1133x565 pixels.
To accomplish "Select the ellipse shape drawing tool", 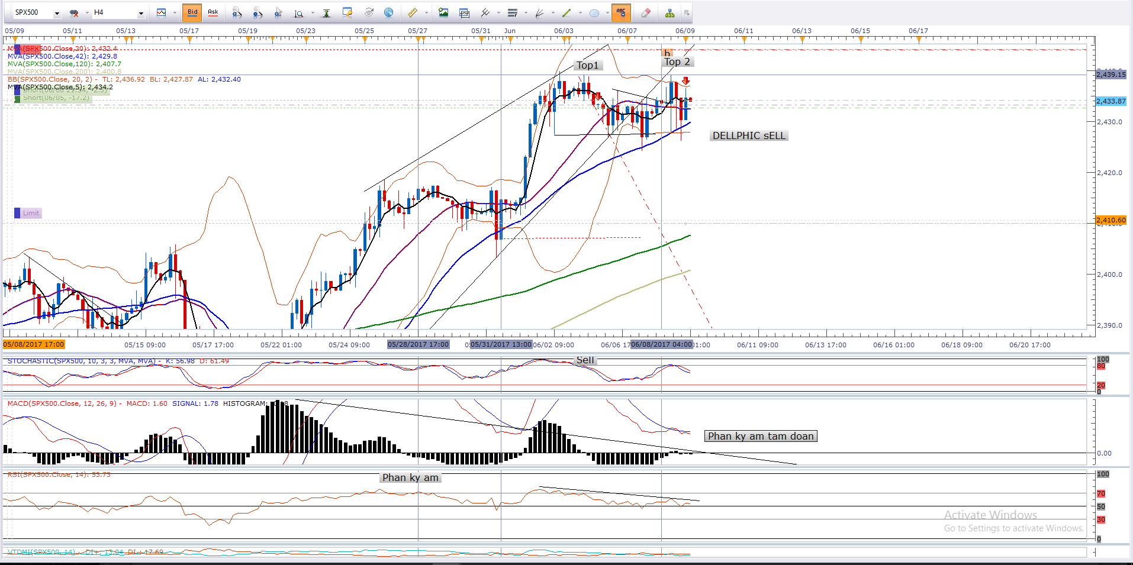I will coord(594,12).
